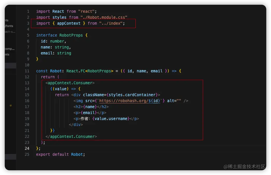Select the "act-s..." item in the sidebar

coord(10,32)
